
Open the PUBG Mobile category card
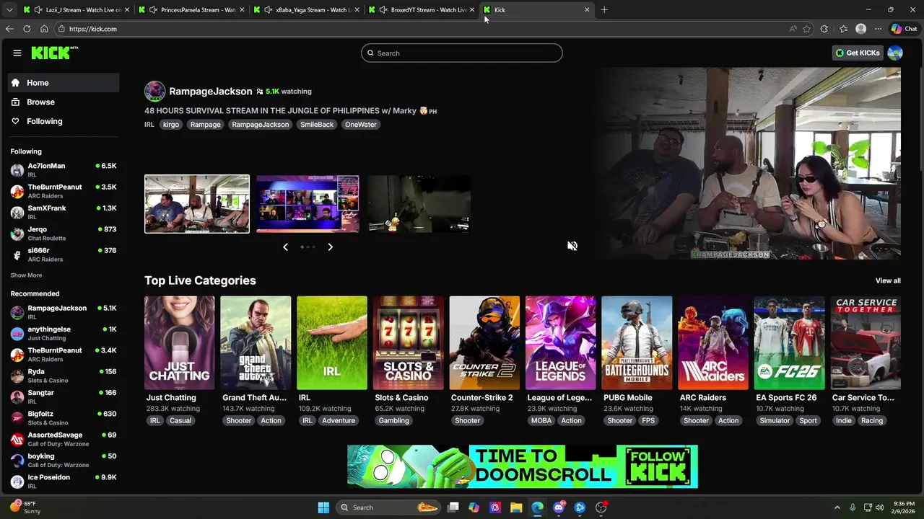637,343
